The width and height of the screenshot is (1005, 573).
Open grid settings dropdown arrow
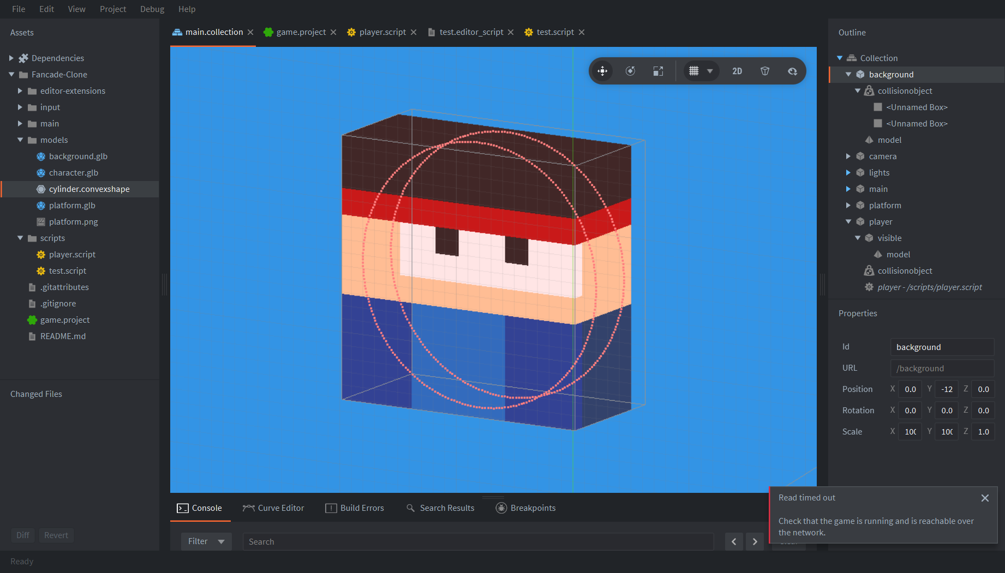(x=710, y=71)
